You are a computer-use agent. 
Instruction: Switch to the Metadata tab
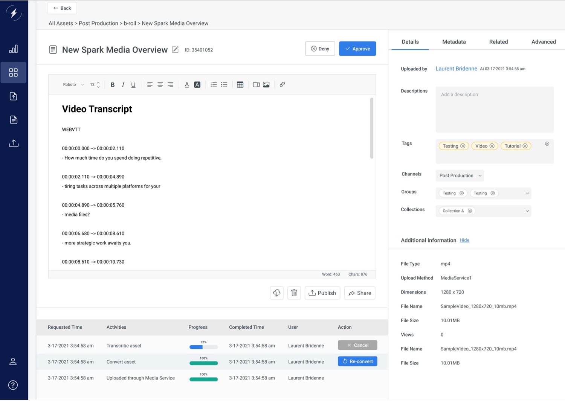coord(454,42)
